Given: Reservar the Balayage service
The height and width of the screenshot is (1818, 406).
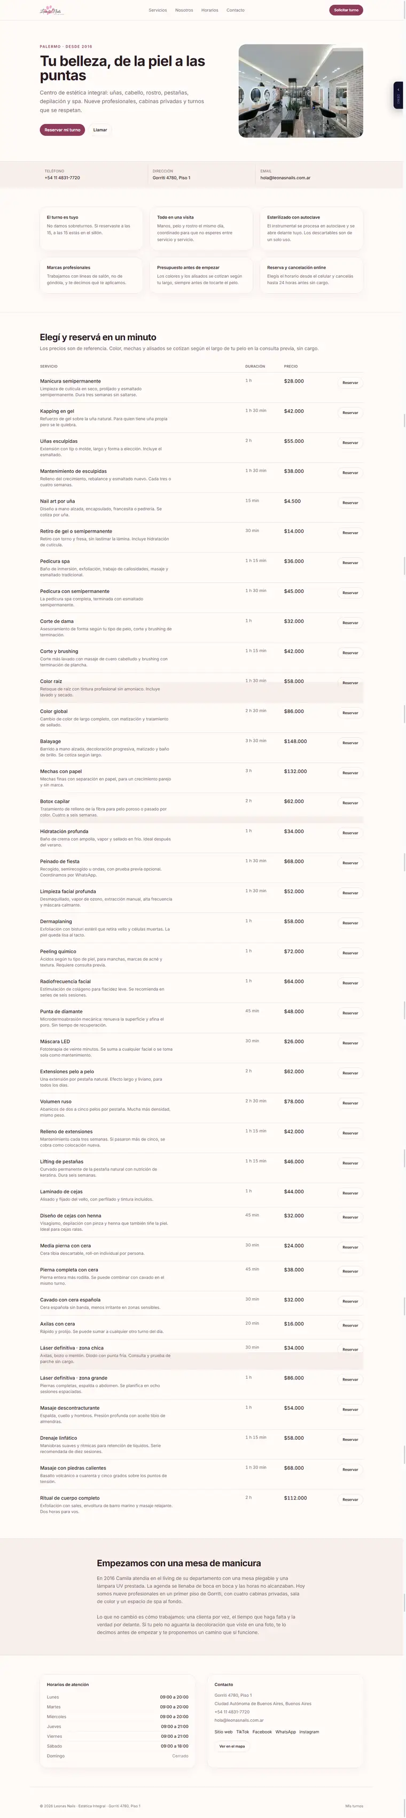Looking at the screenshot, I should click(x=350, y=743).
